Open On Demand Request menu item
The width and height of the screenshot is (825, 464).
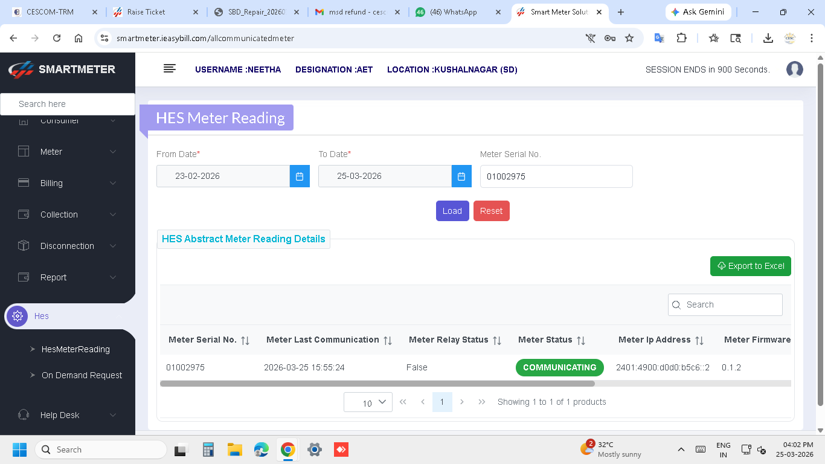coord(82,375)
